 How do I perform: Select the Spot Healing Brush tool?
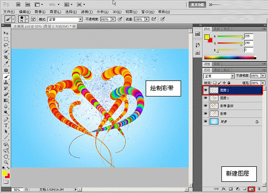[6, 70]
